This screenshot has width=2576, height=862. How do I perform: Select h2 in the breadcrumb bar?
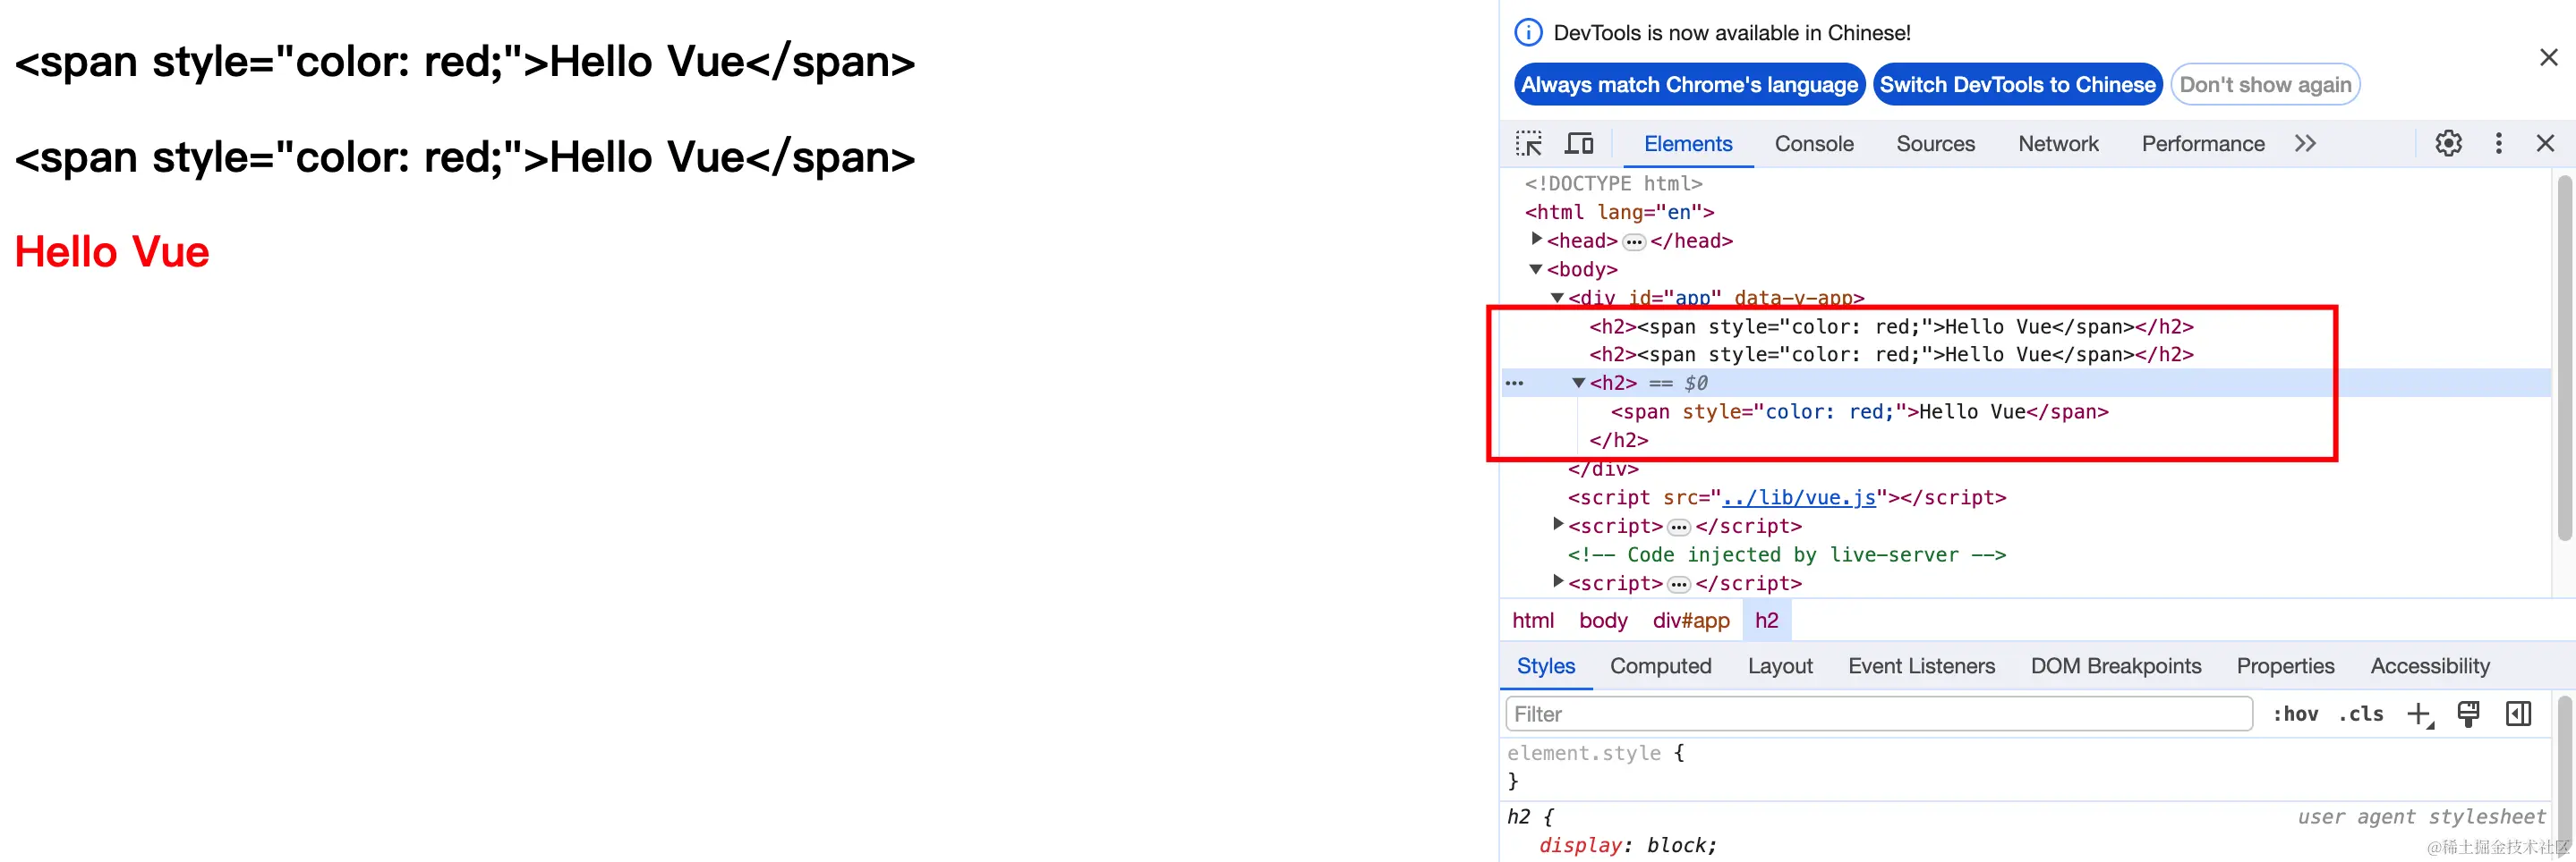tap(1767, 621)
